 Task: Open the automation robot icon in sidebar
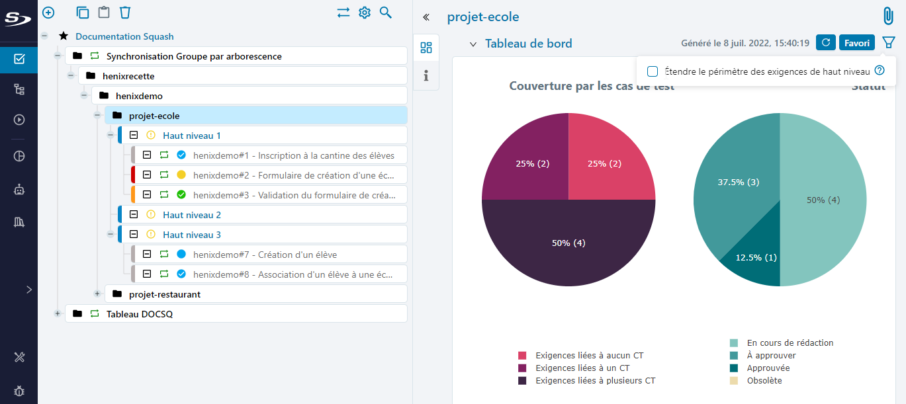(x=19, y=189)
